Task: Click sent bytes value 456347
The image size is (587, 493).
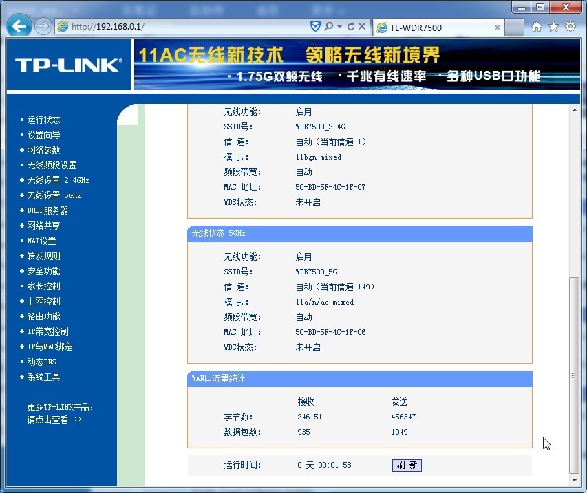Action: [403, 417]
